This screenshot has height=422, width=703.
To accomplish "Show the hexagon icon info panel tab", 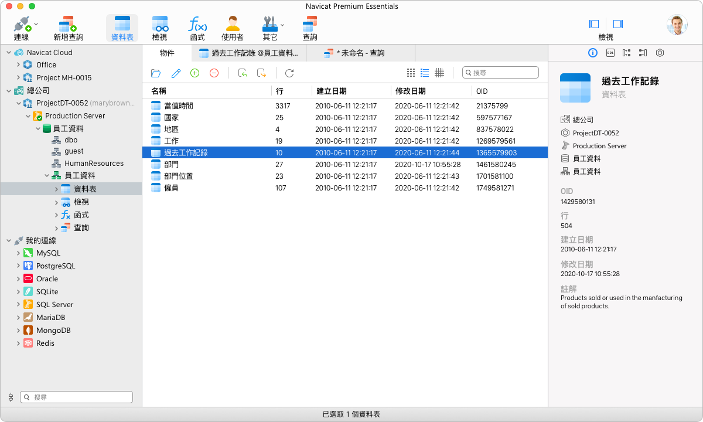I will 660,53.
